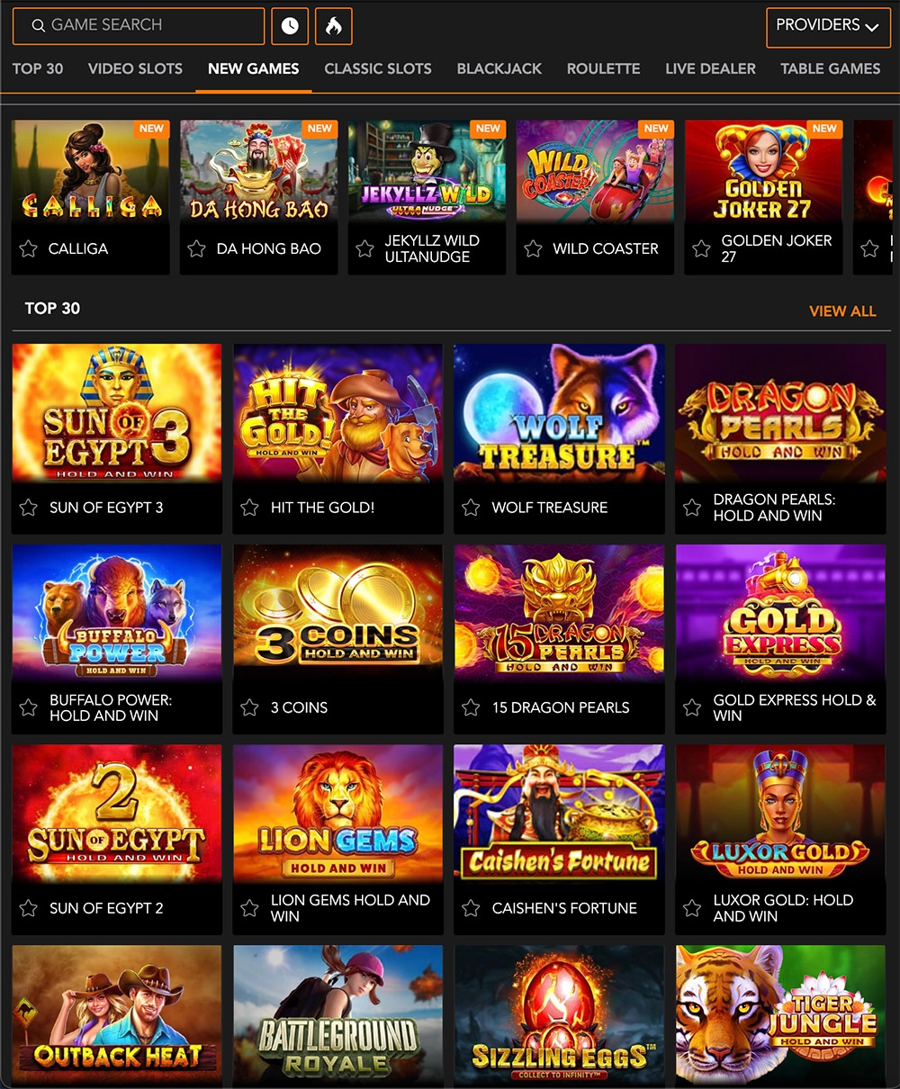Mark Wild Coaster as favorite star
Screen dimensions: 900x1089
(x=534, y=248)
